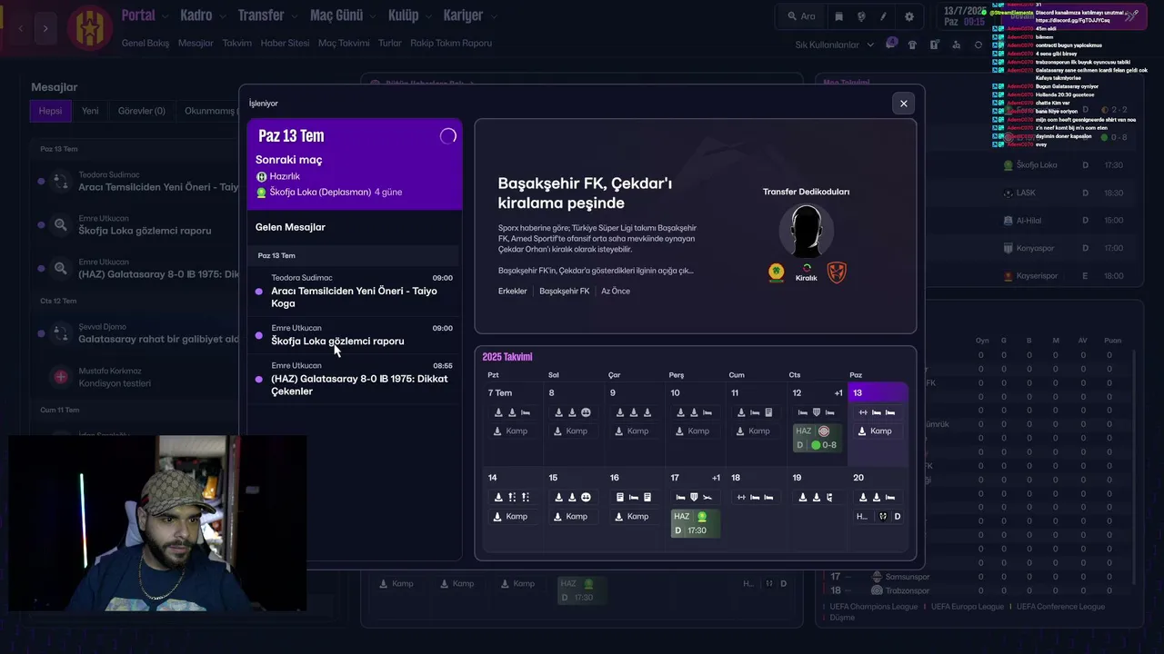Screen dimensions: 1164x654
Task: Click the Amed Sportif club badge
Action: (776, 271)
